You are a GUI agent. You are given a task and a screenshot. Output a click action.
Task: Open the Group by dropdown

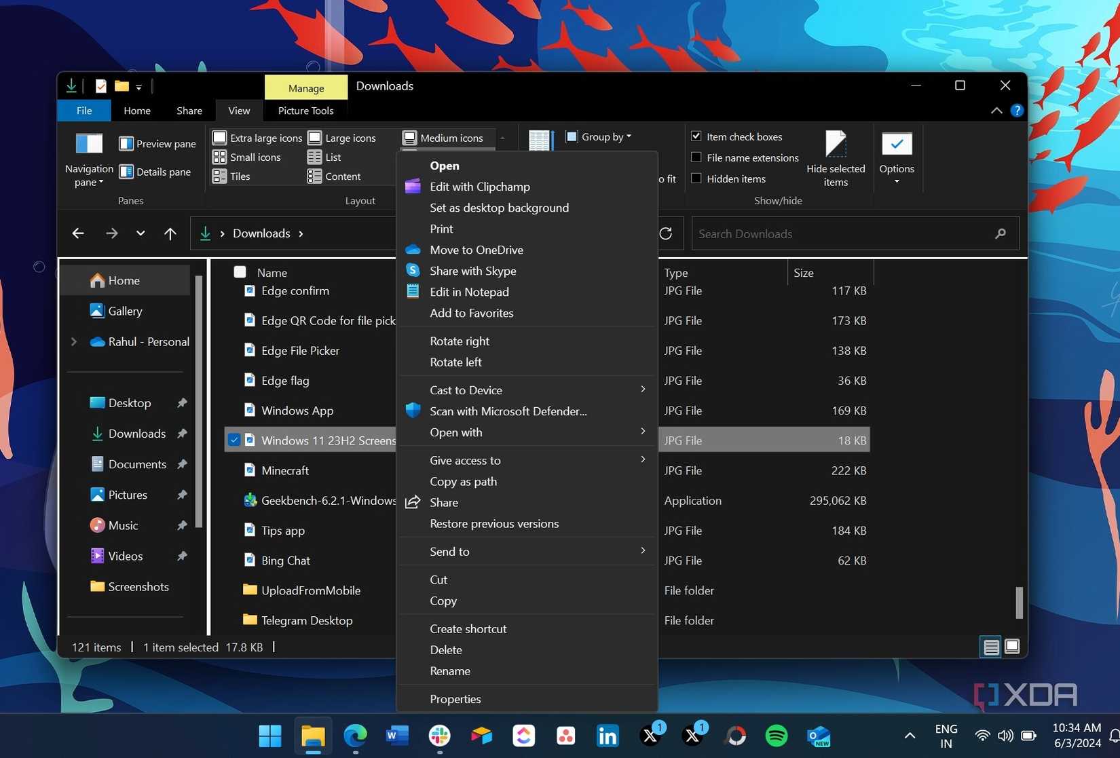[x=600, y=136]
